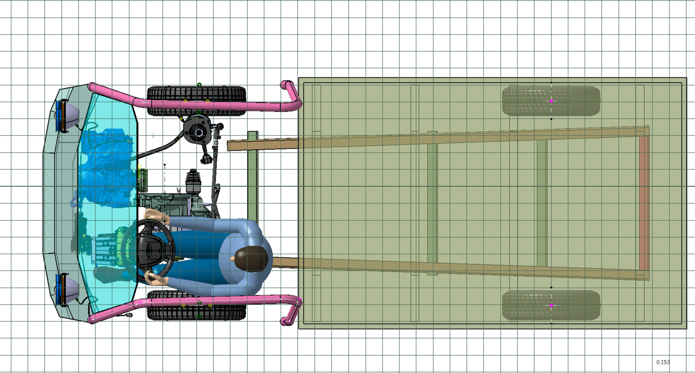
Task: Click the 0,153 scale readout
Action: 663,362
